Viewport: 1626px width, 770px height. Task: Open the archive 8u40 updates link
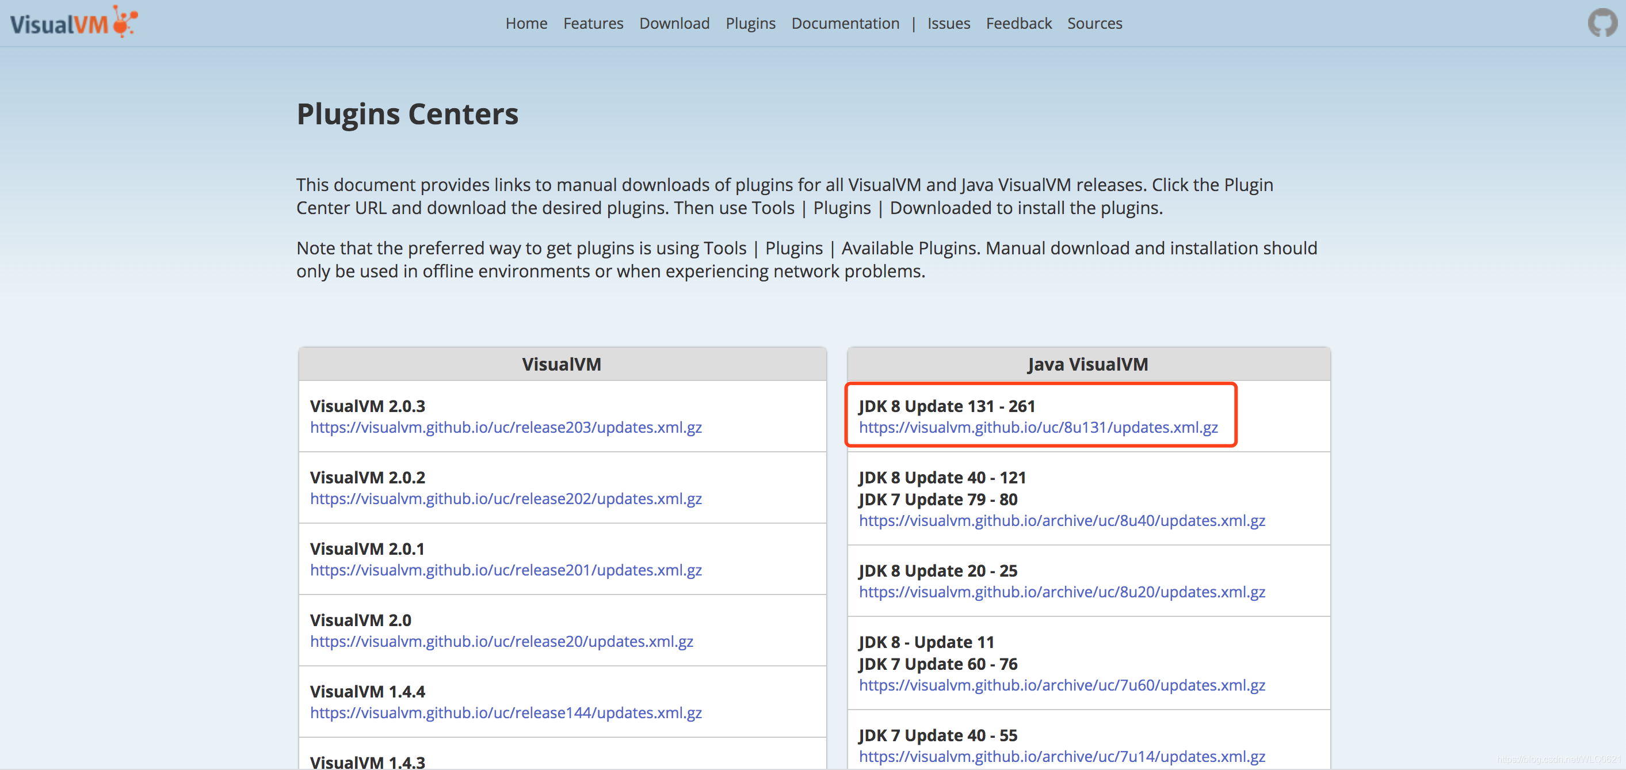point(1062,521)
